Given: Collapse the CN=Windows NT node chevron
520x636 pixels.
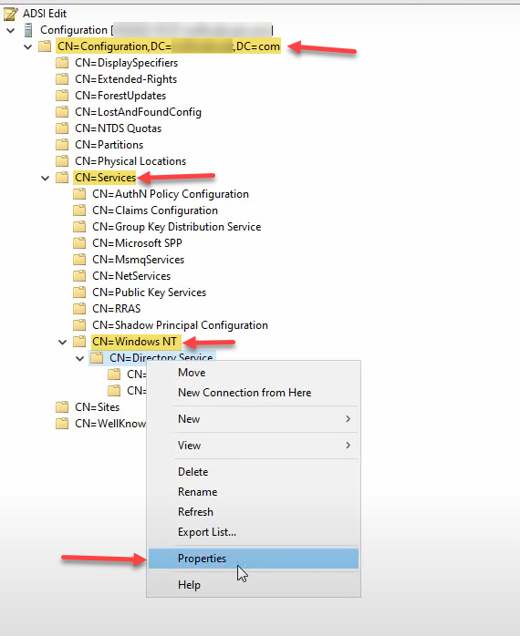Looking at the screenshot, I should pos(63,343).
